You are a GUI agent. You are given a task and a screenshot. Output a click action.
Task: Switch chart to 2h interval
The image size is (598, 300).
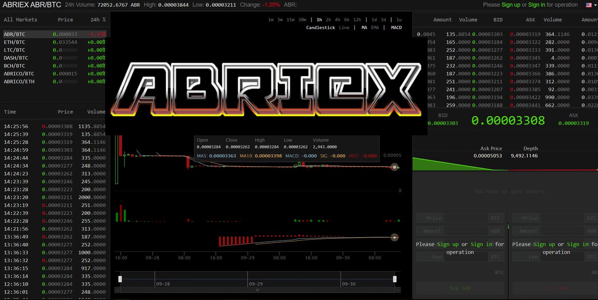328,20
